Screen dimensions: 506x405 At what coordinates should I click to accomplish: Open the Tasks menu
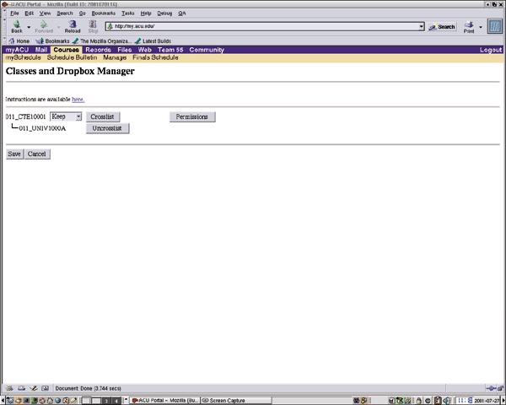click(x=127, y=13)
